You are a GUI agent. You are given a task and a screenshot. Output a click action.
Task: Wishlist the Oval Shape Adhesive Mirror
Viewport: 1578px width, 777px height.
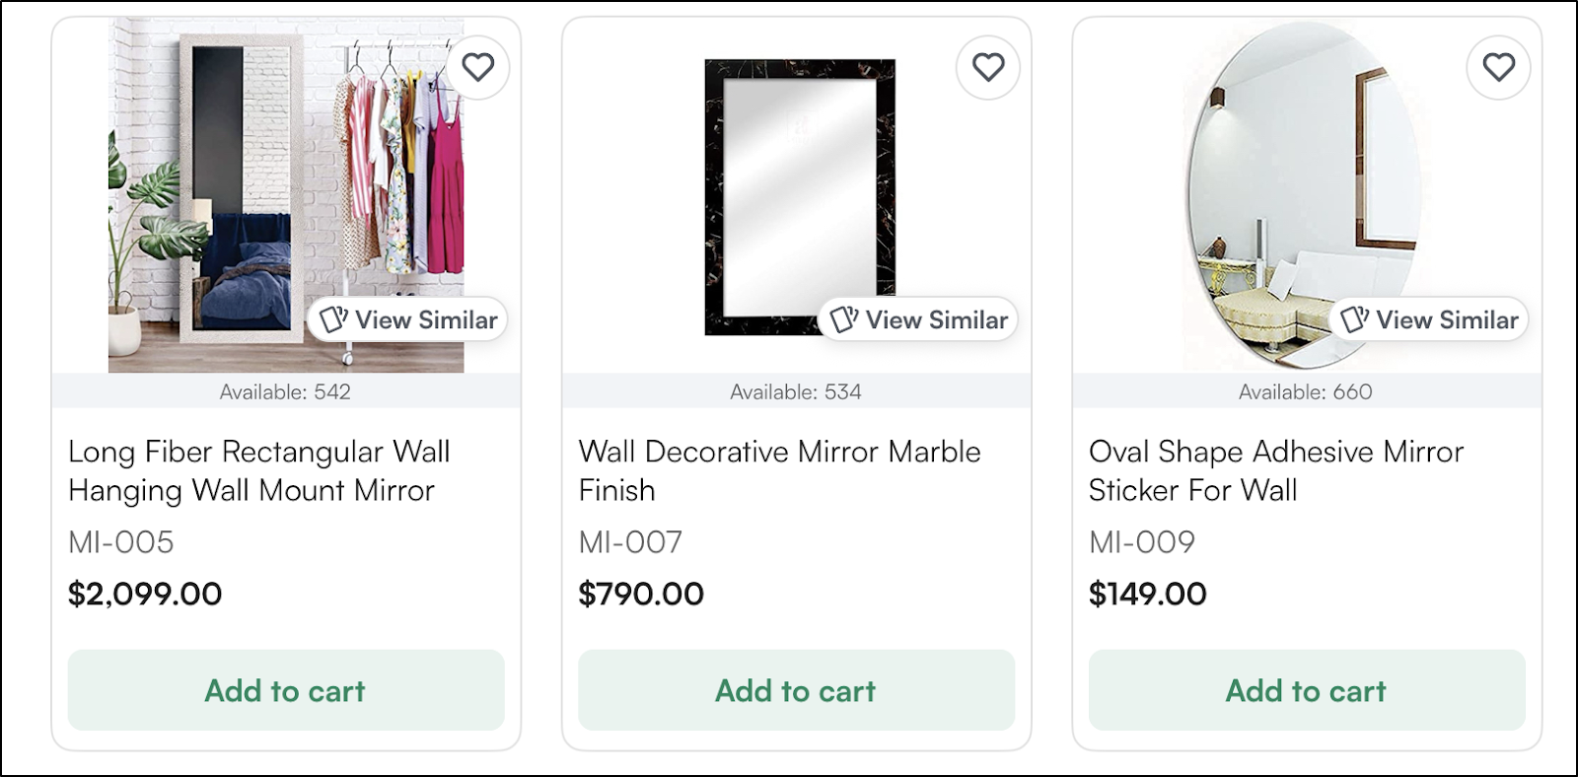click(1499, 67)
